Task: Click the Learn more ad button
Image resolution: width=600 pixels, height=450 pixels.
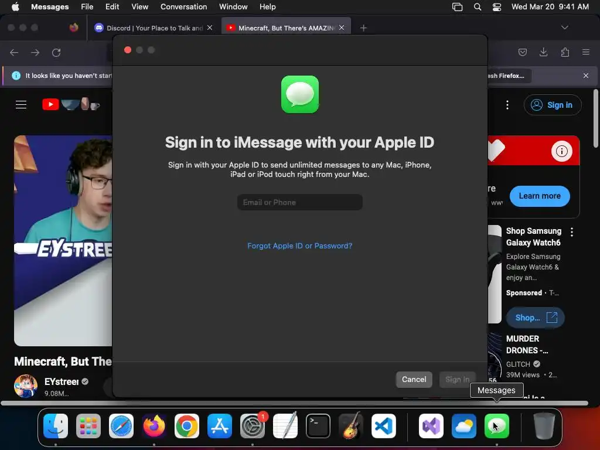Action: tap(540, 196)
